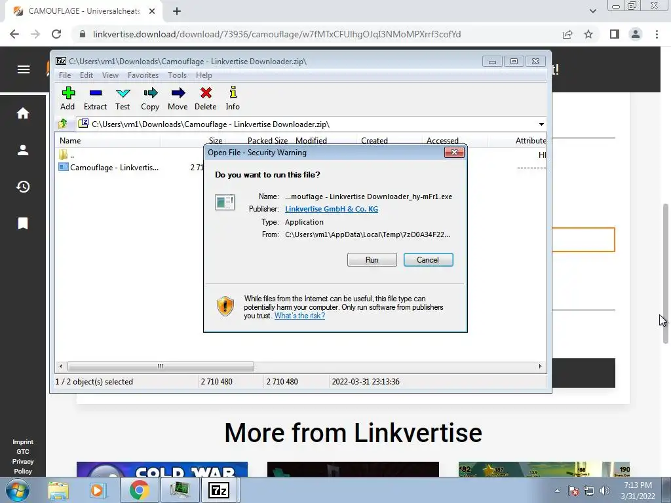
Task: Sort file list by Name column
Action: pos(108,140)
